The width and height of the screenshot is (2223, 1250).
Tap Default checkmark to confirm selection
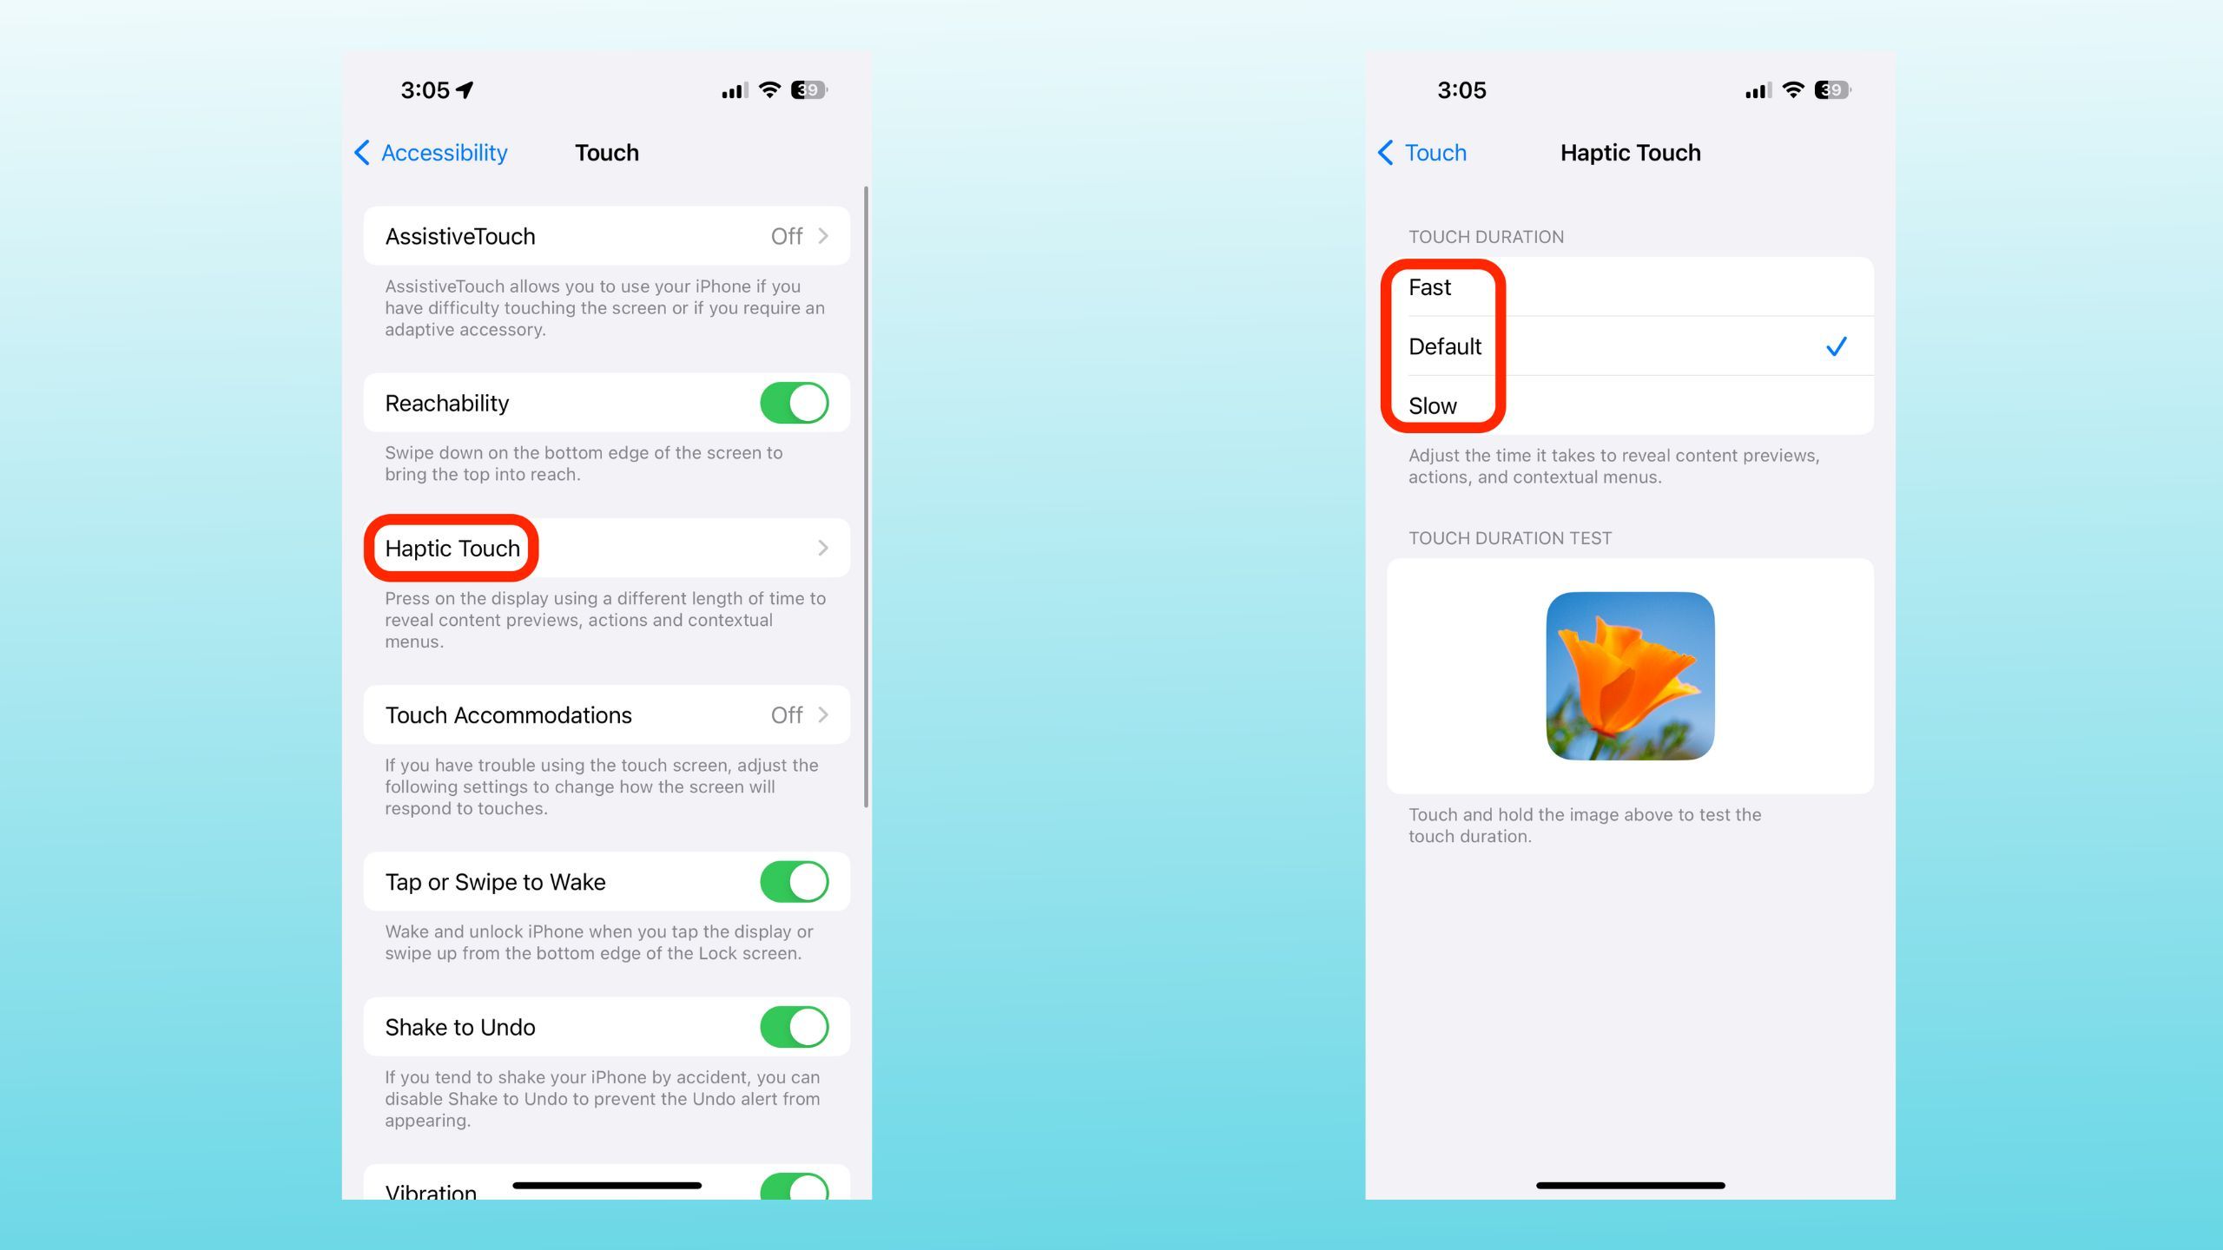[1837, 345]
